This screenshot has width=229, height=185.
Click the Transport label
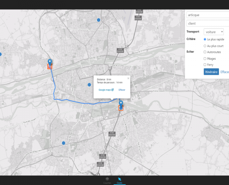[193, 31]
